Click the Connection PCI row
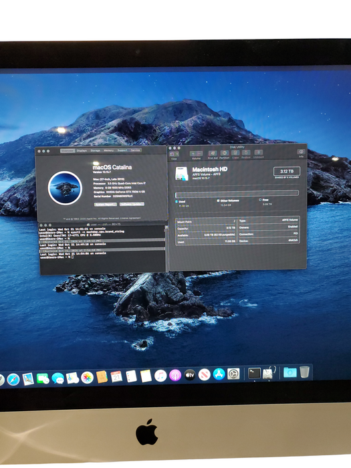351x468 pixels. click(268, 234)
